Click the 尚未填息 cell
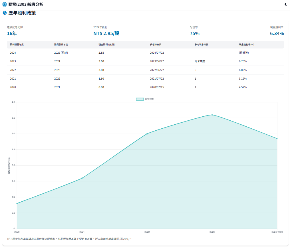Viewport: 290px width, 247px height. (x=200, y=61)
